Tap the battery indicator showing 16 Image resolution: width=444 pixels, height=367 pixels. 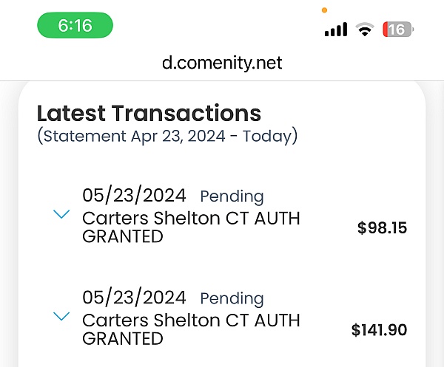click(398, 30)
